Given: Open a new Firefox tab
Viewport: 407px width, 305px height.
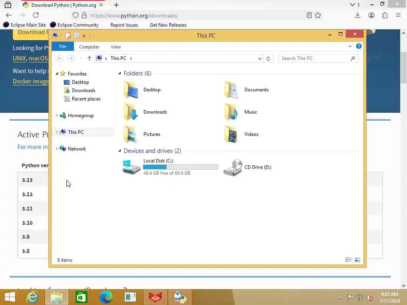Looking at the screenshot, I should (116, 5).
